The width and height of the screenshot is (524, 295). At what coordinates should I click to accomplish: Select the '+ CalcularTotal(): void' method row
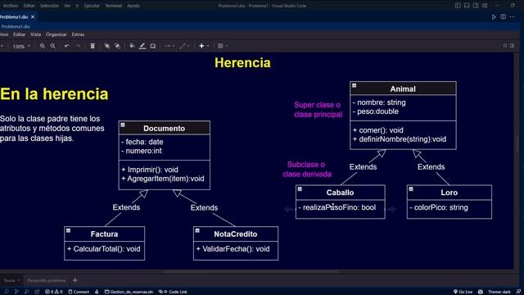point(104,249)
